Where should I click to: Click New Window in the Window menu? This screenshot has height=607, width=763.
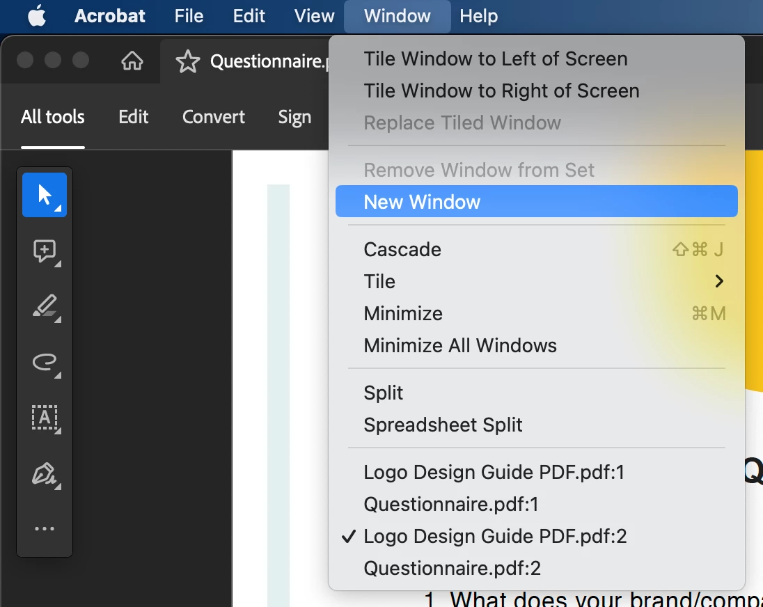537,201
